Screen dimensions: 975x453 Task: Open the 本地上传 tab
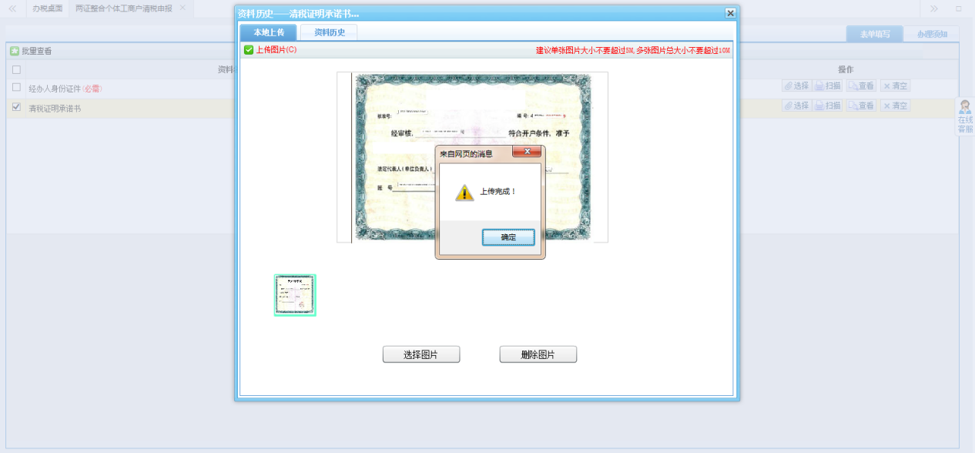point(268,32)
